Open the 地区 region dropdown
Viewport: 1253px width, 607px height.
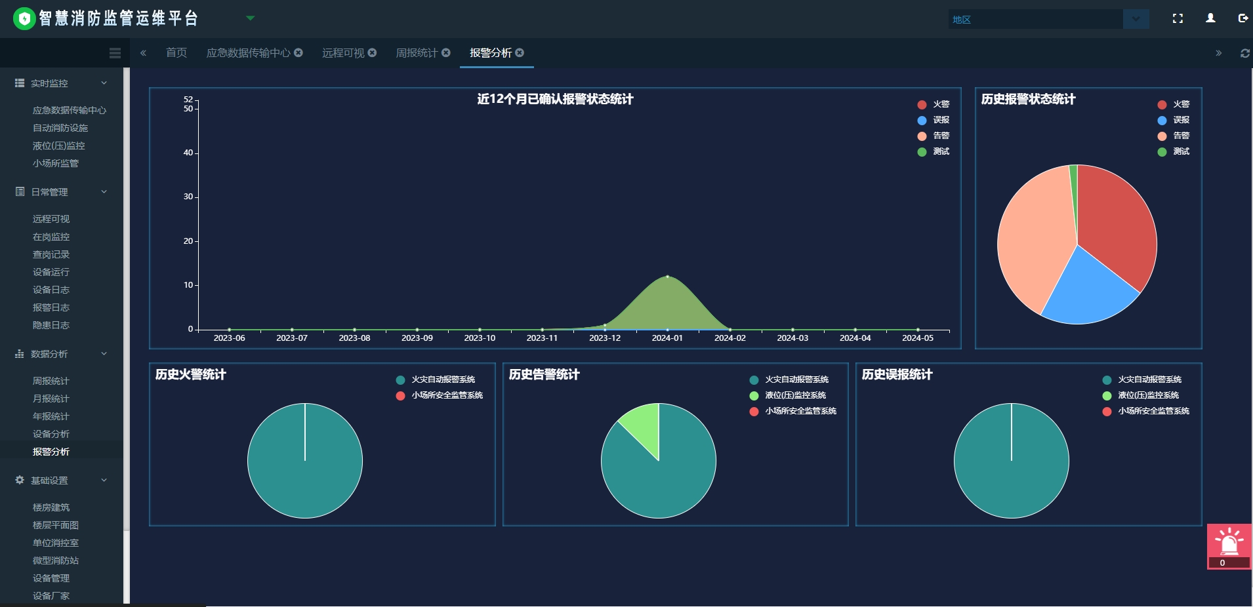point(1136,19)
